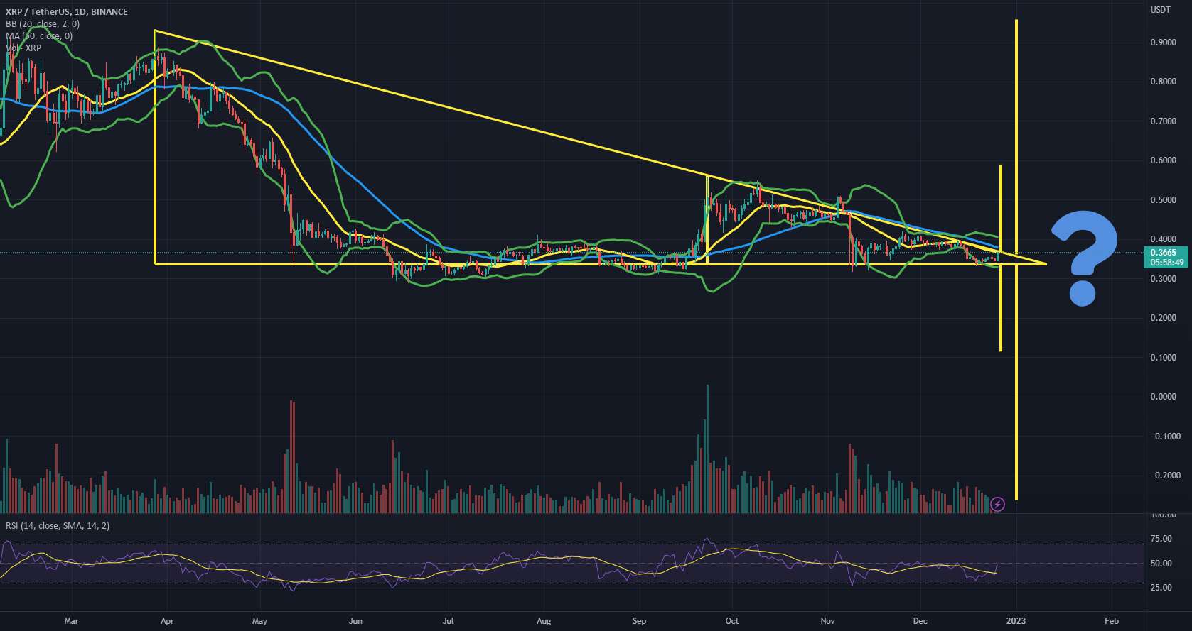
Task: Click the 0.2000 price axis label
Action: tap(1163, 319)
